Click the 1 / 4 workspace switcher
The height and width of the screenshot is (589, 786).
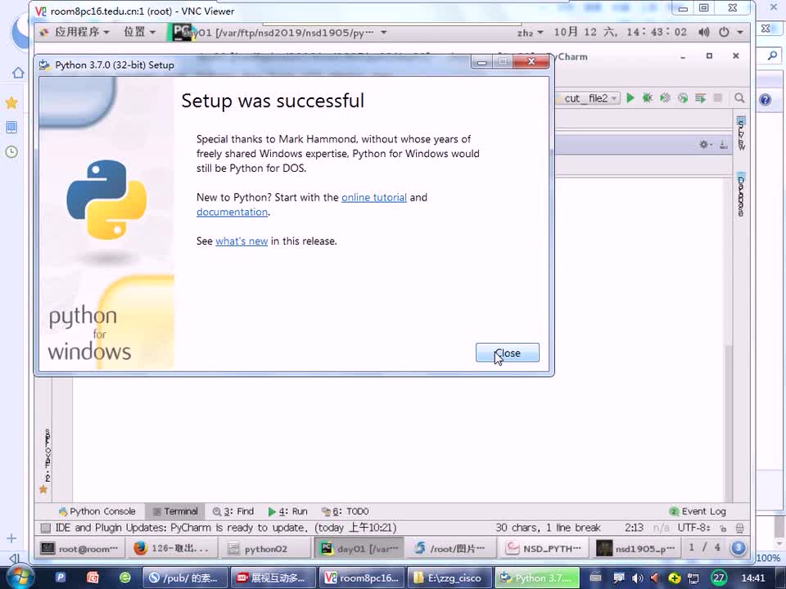pyautogui.click(x=704, y=547)
